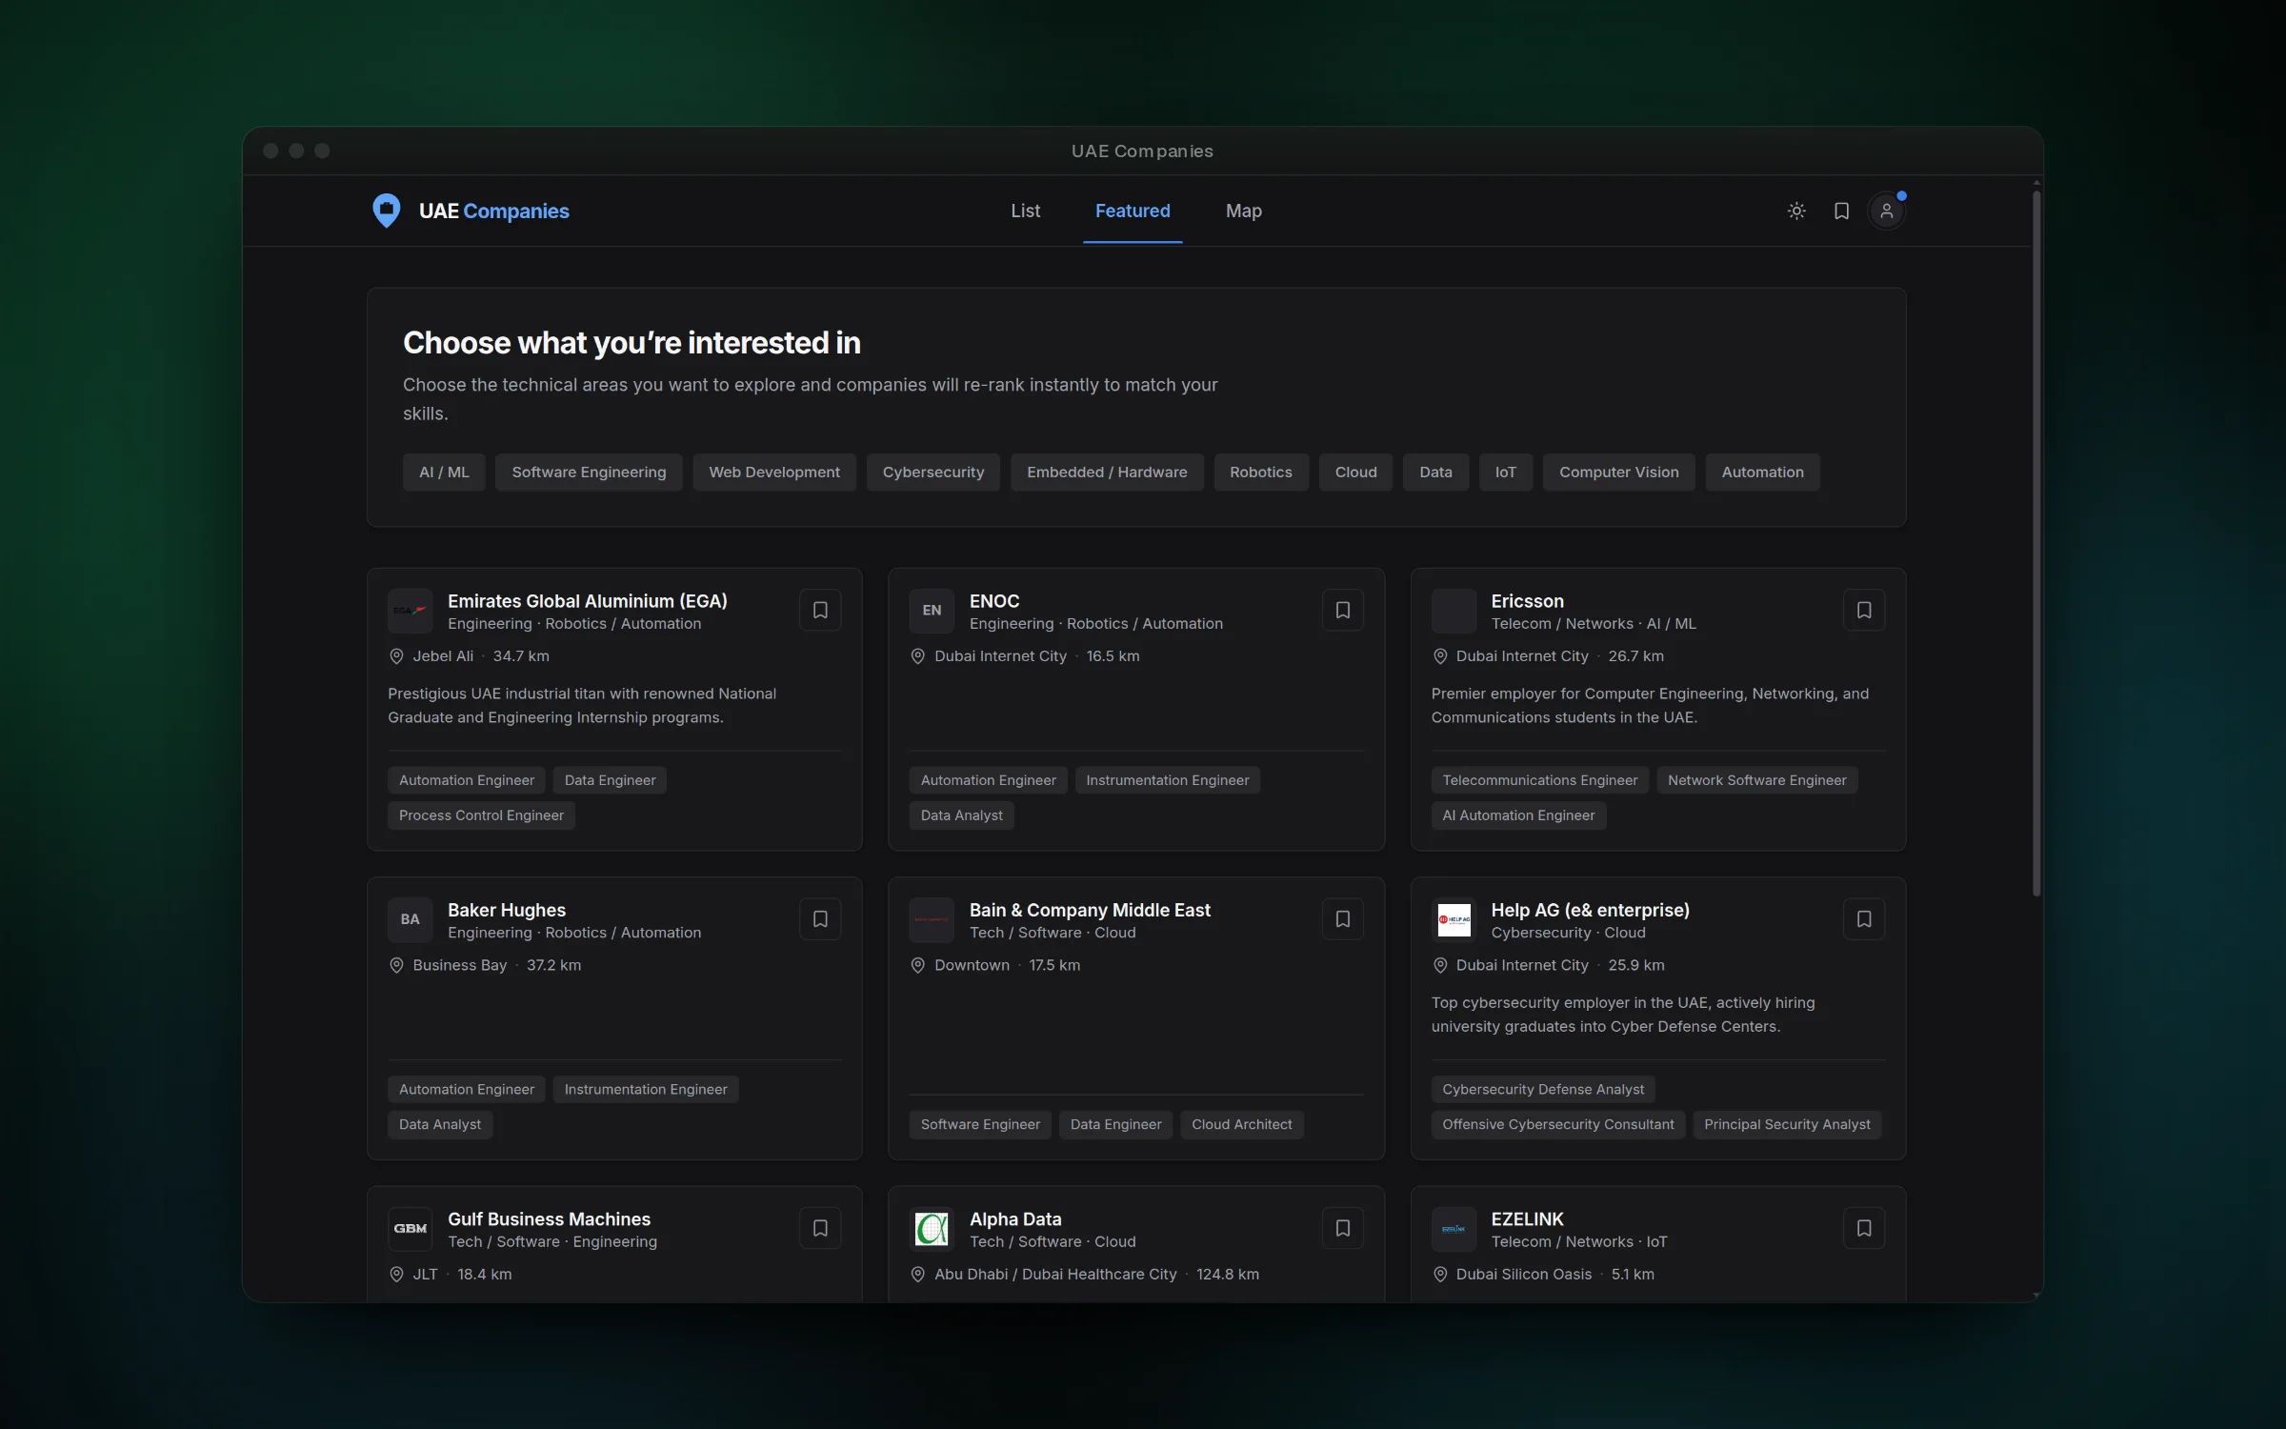Viewport: 2286px width, 1429px height.
Task: Click the Help AG logo
Action: [1454, 919]
